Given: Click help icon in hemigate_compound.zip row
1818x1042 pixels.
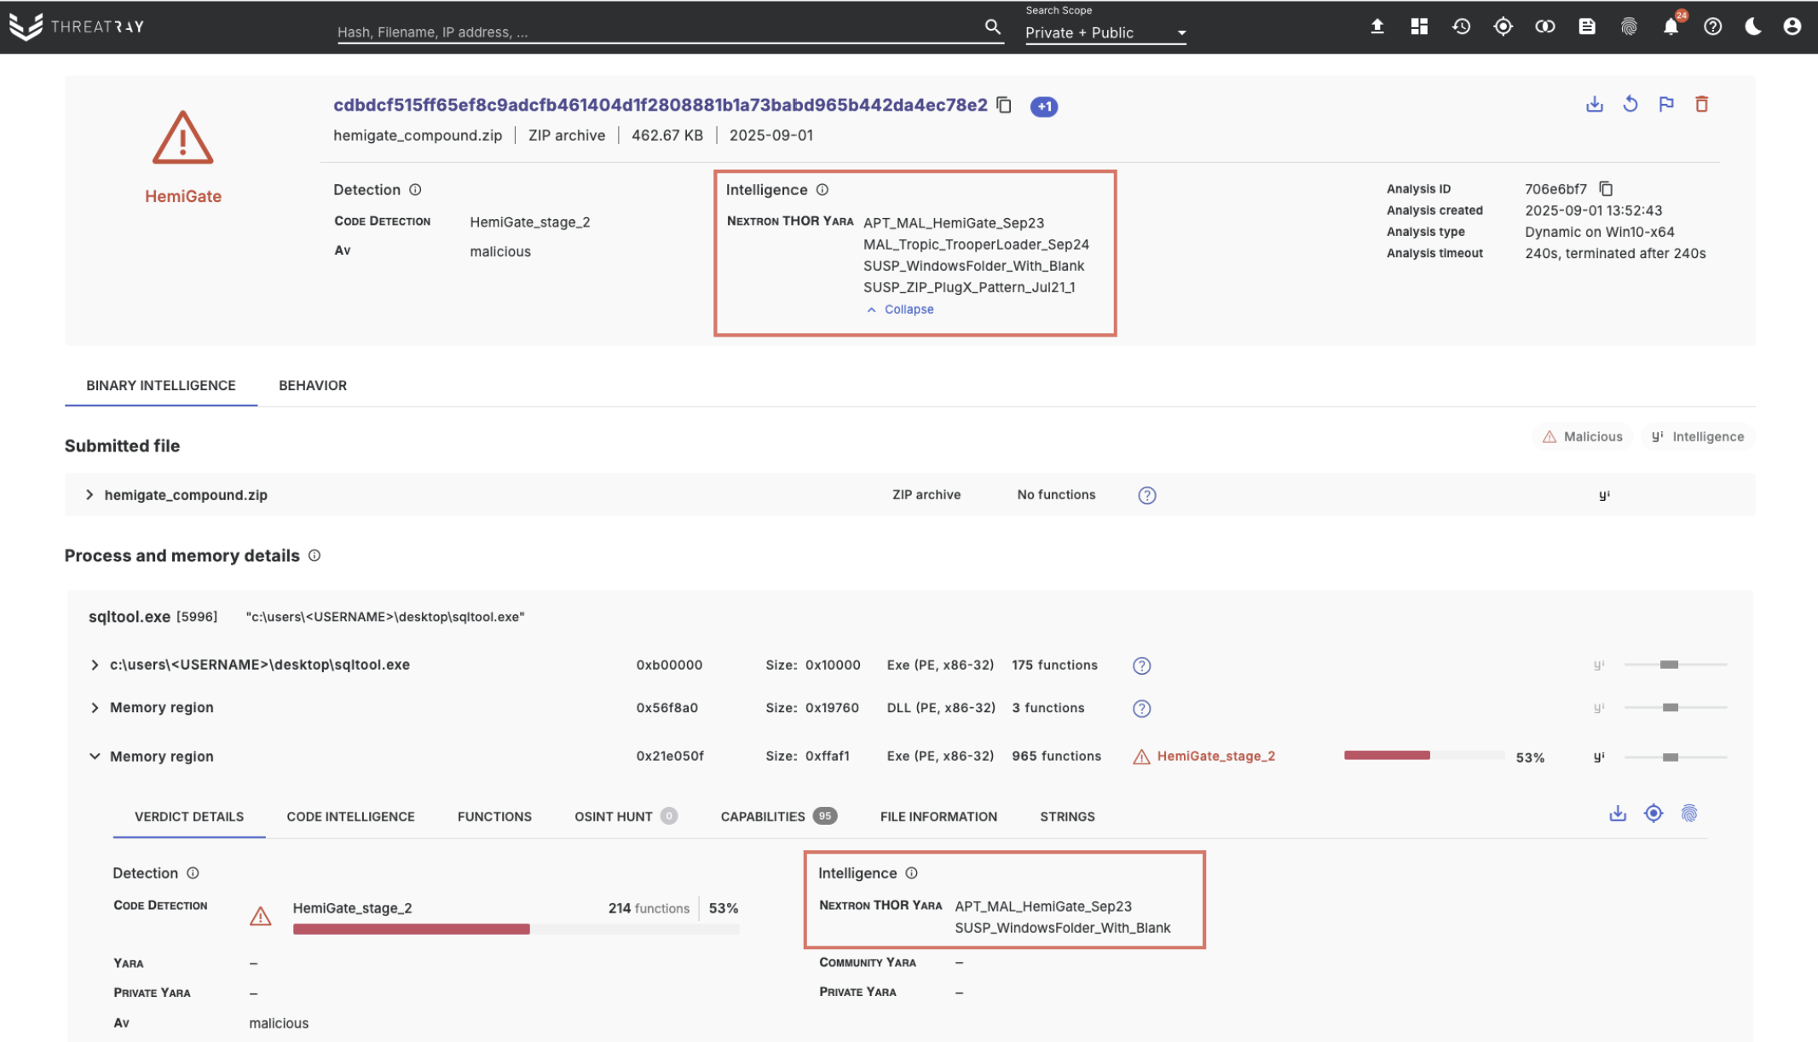Looking at the screenshot, I should coord(1147,495).
